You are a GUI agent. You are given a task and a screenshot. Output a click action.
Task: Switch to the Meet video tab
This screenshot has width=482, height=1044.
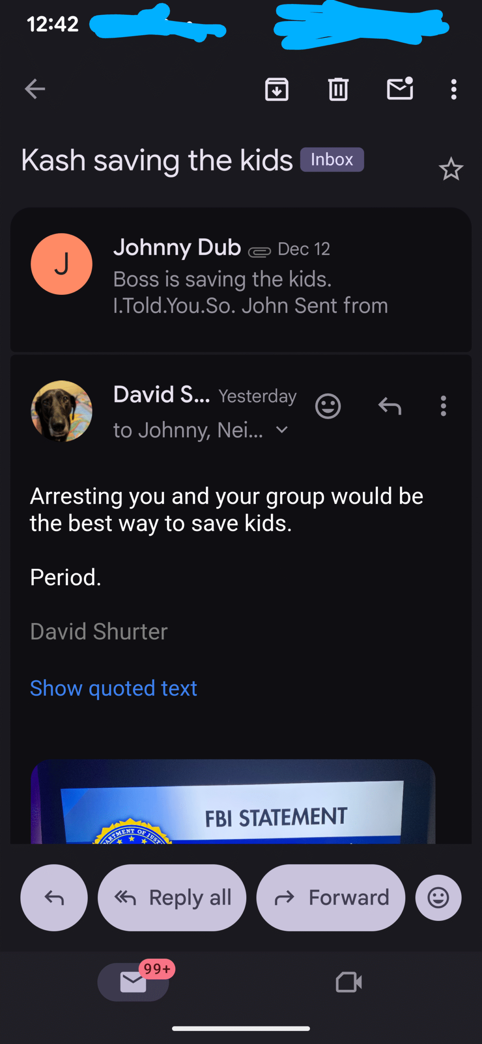349,982
